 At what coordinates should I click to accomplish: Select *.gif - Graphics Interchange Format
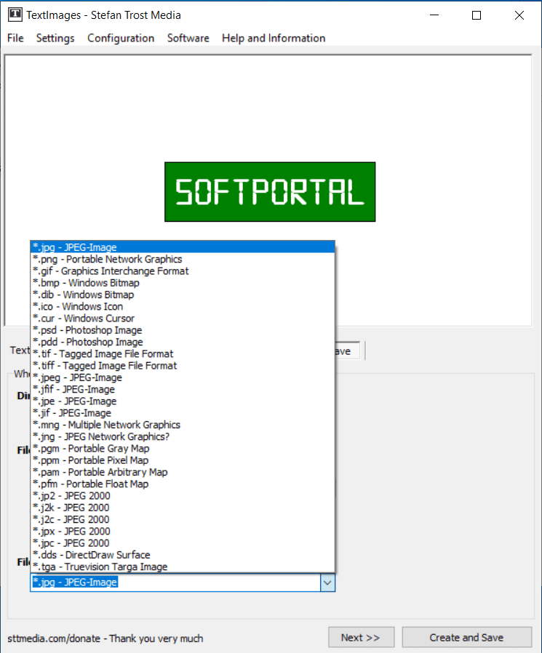(183, 271)
